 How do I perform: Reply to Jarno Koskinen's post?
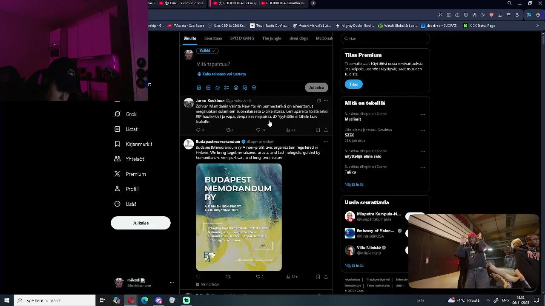(198, 130)
